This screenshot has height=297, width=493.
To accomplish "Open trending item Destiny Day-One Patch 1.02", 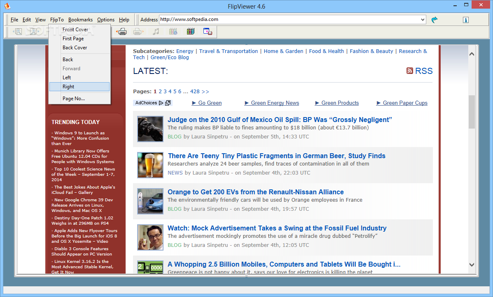I will click(82, 221).
